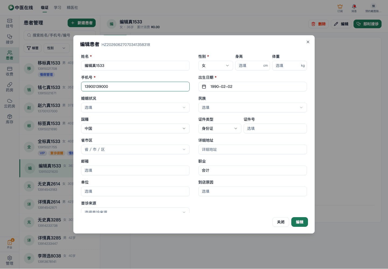Select the 患者 patients sidebar icon
This screenshot has height=269, width=388.
[x=9, y=55]
